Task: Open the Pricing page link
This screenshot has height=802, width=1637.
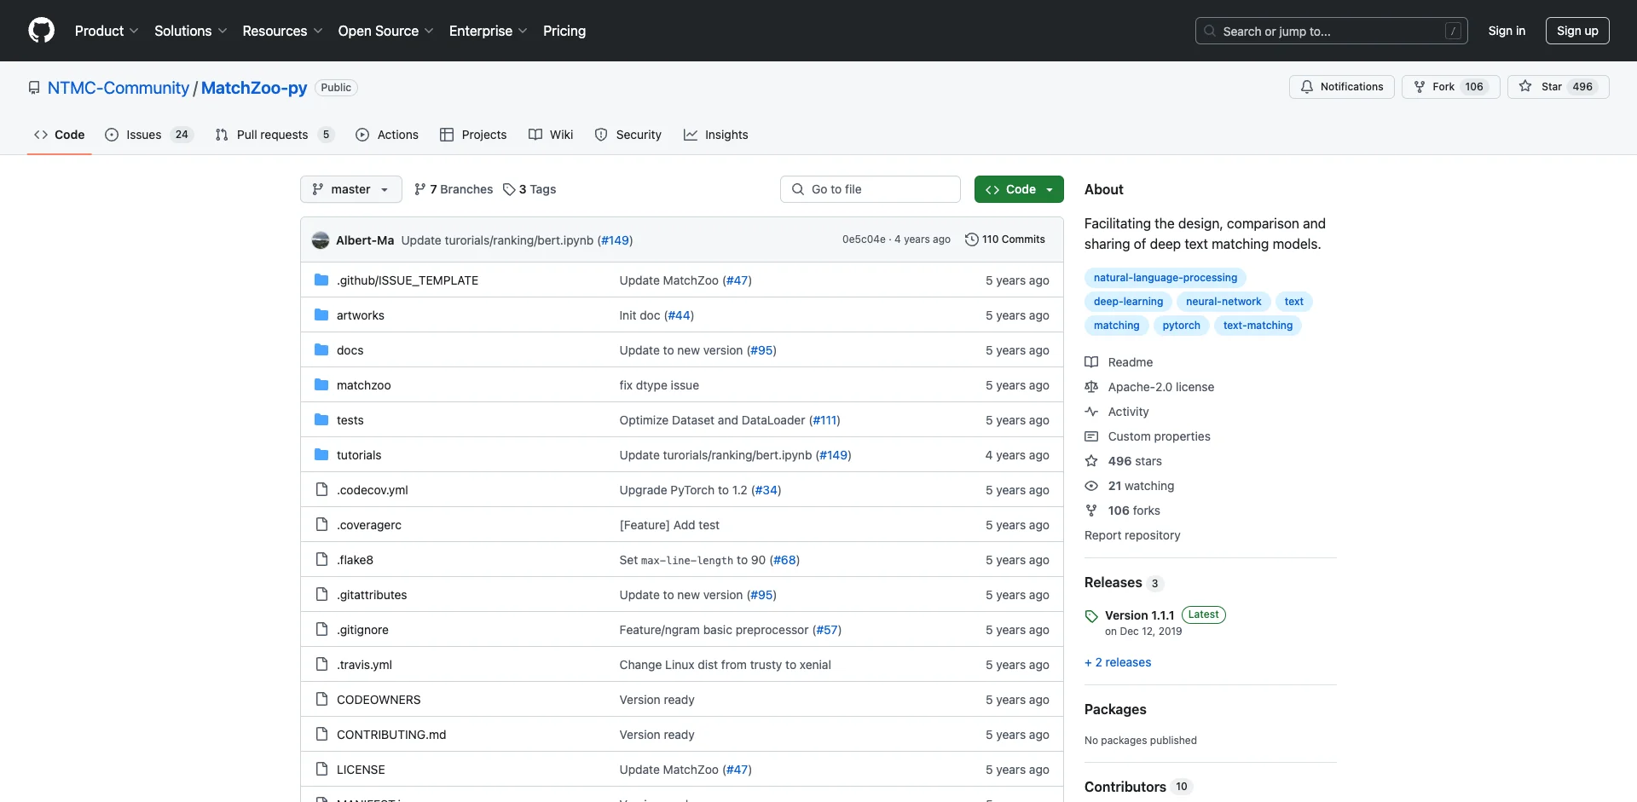Action: tap(564, 31)
